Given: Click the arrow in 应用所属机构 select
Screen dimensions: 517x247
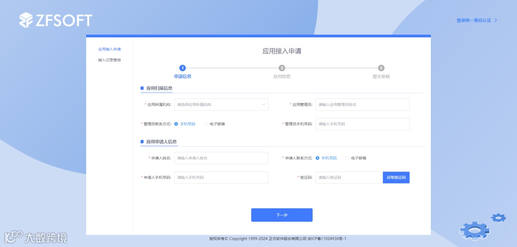Looking at the screenshot, I should click(263, 105).
